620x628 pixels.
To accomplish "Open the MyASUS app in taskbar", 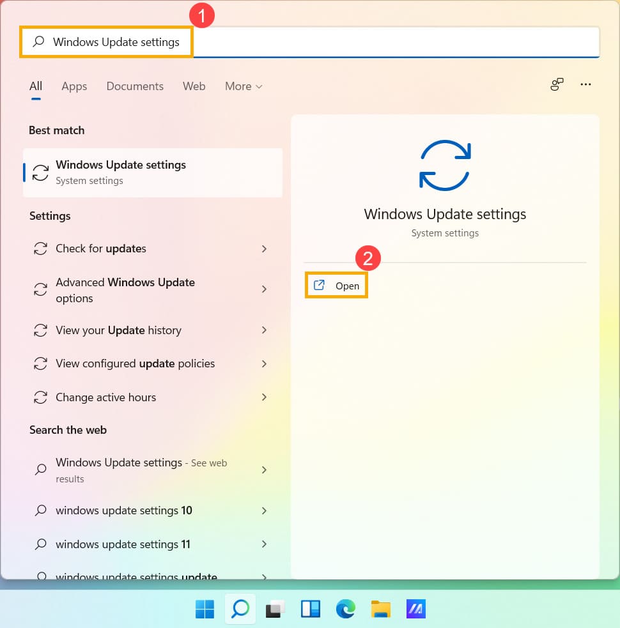I will [416, 609].
